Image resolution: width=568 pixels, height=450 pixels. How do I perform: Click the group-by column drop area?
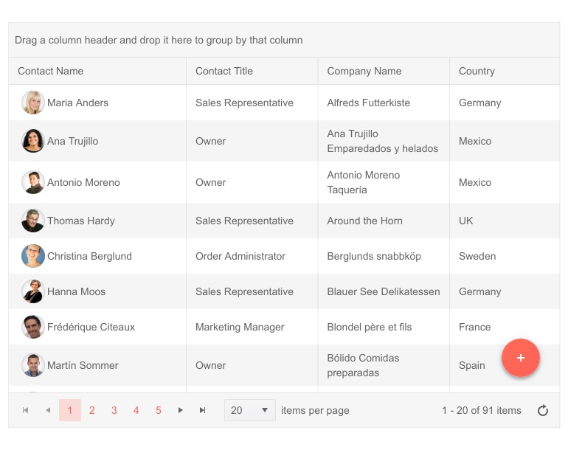coord(284,40)
